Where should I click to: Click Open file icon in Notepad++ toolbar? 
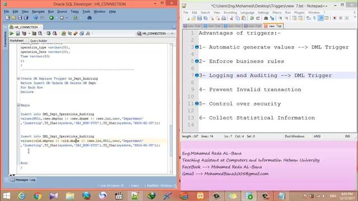(194, 18)
